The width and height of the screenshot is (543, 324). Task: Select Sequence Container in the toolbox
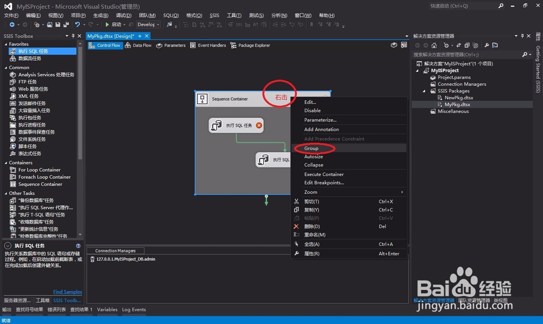pyautogui.click(x=40, y=184)
